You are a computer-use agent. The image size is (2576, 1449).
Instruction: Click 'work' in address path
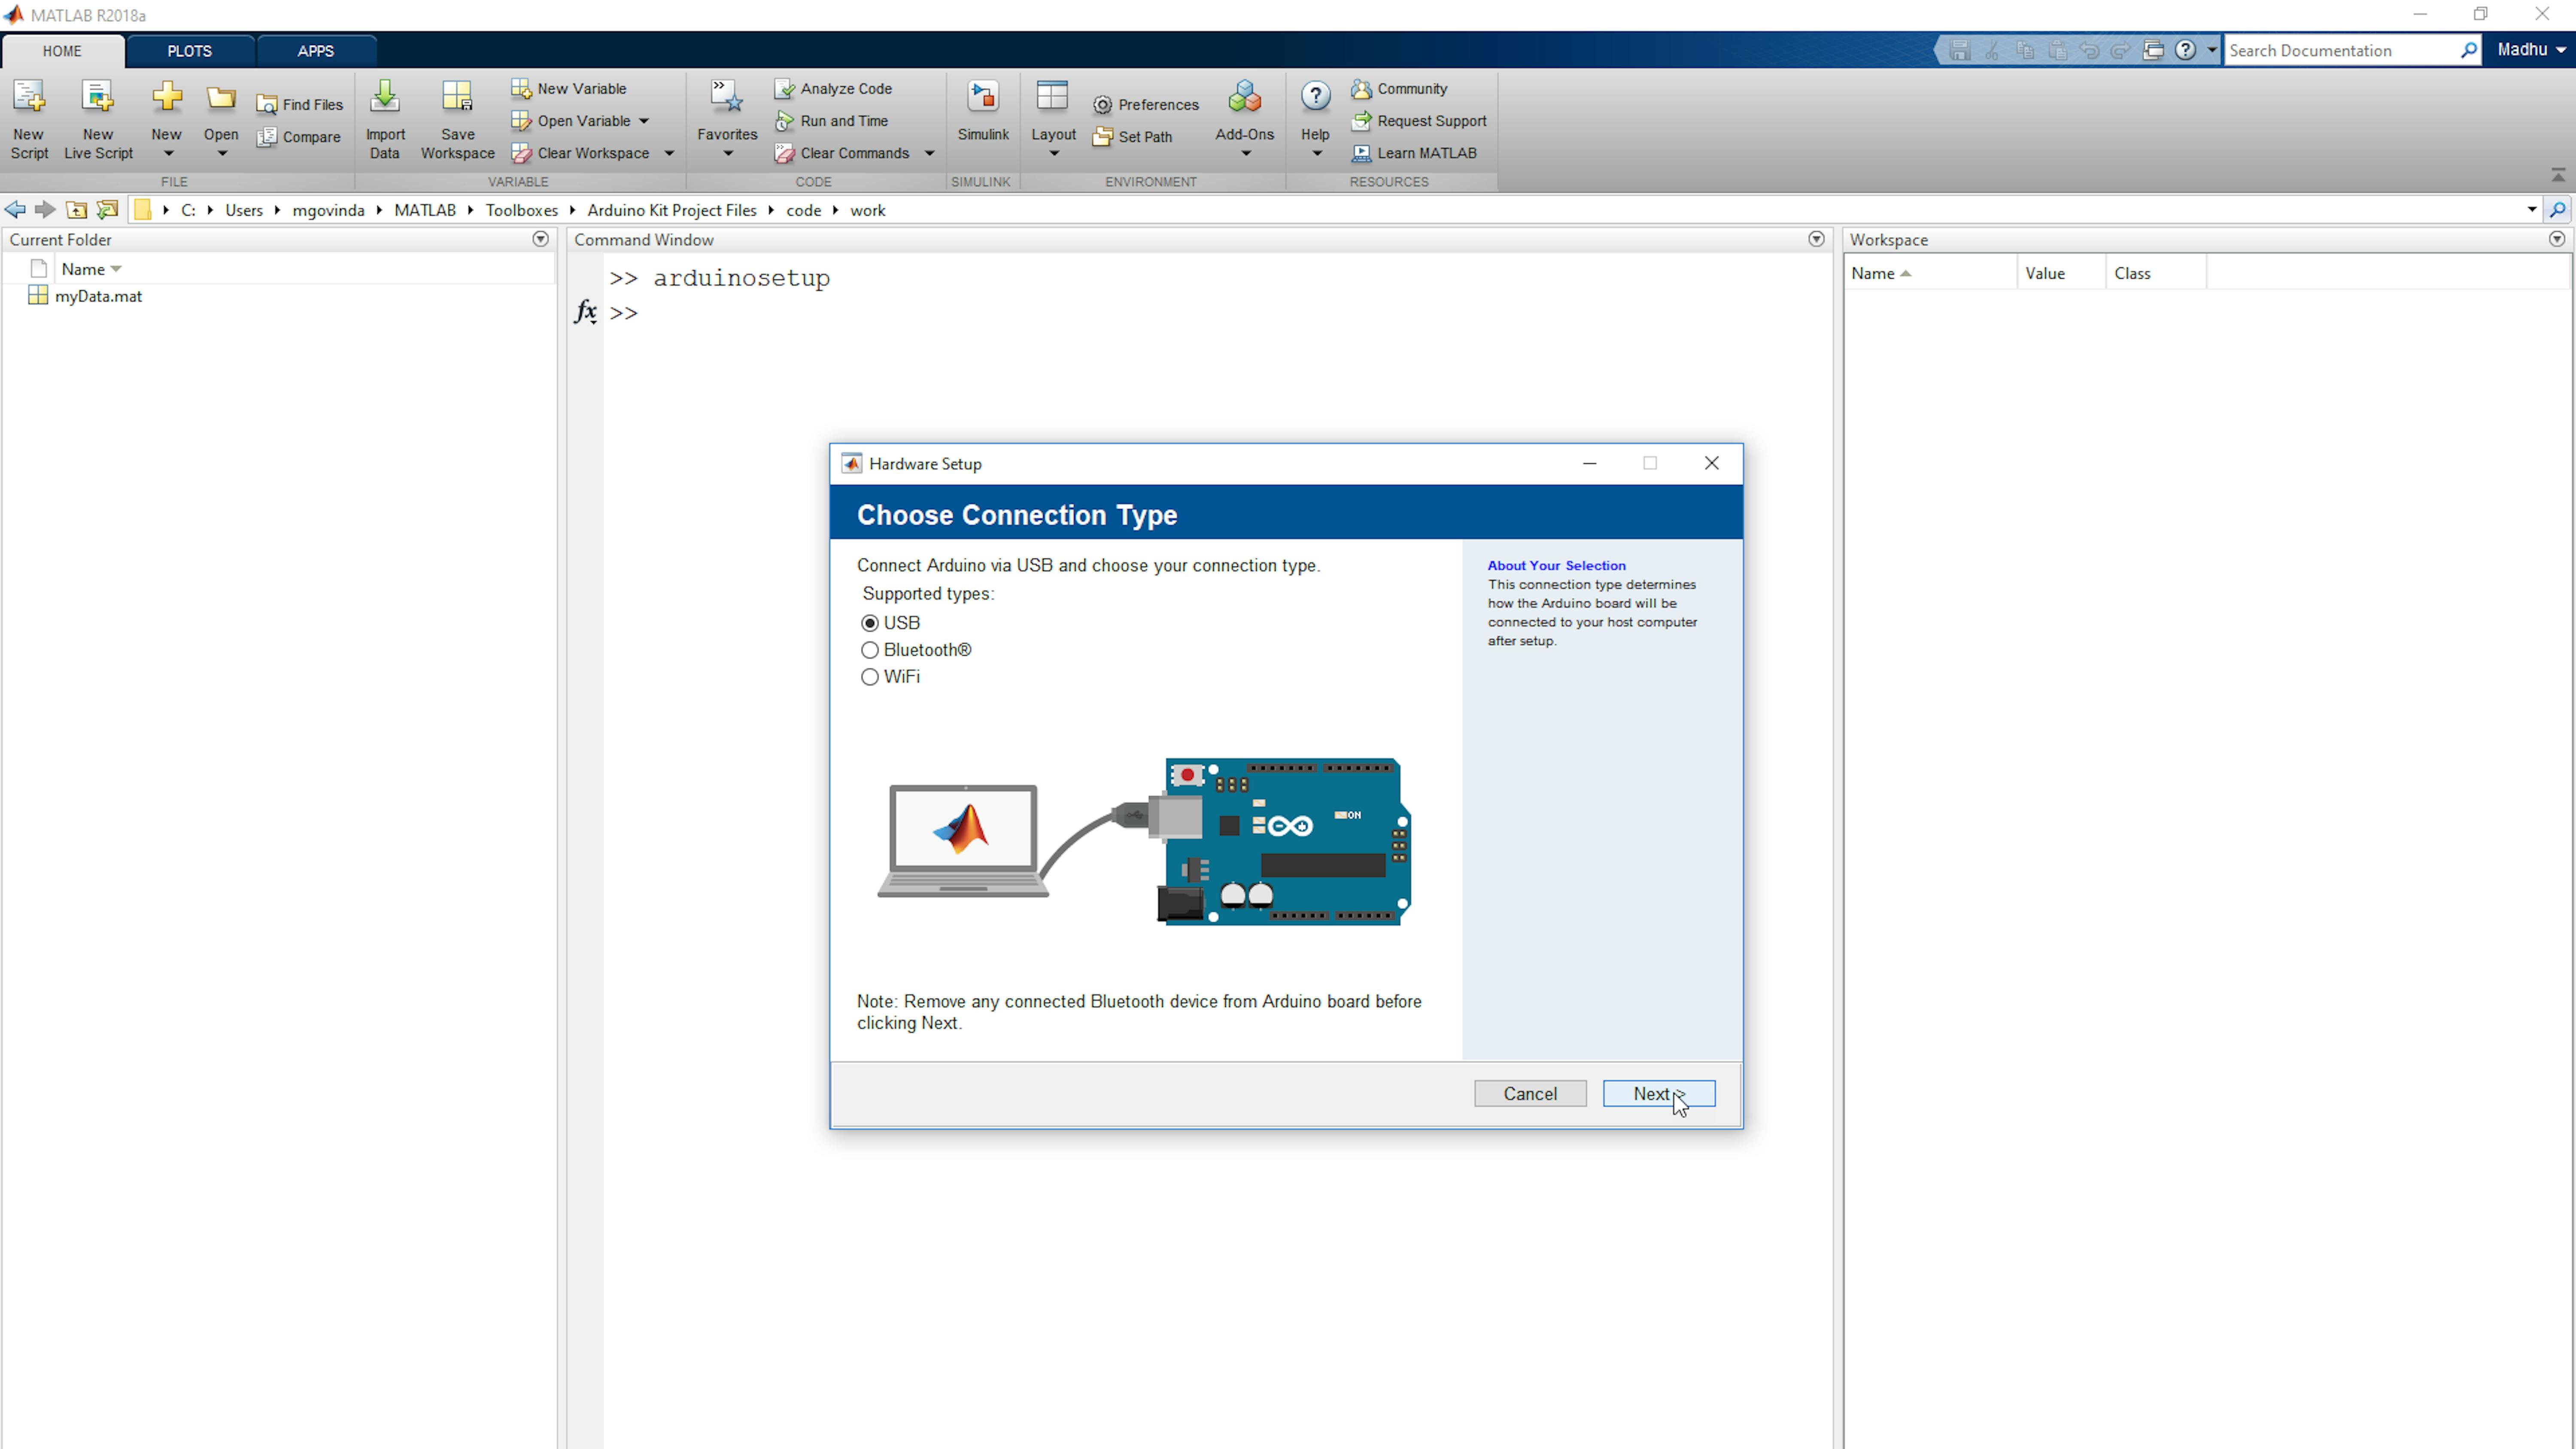(868, 210)
